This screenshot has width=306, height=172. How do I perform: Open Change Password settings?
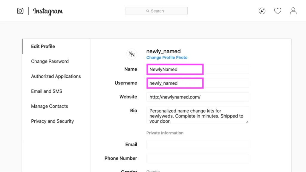[x=50, y=61]
